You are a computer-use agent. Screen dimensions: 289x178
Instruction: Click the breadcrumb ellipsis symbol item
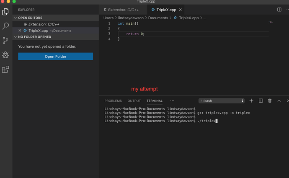point(205,18)
